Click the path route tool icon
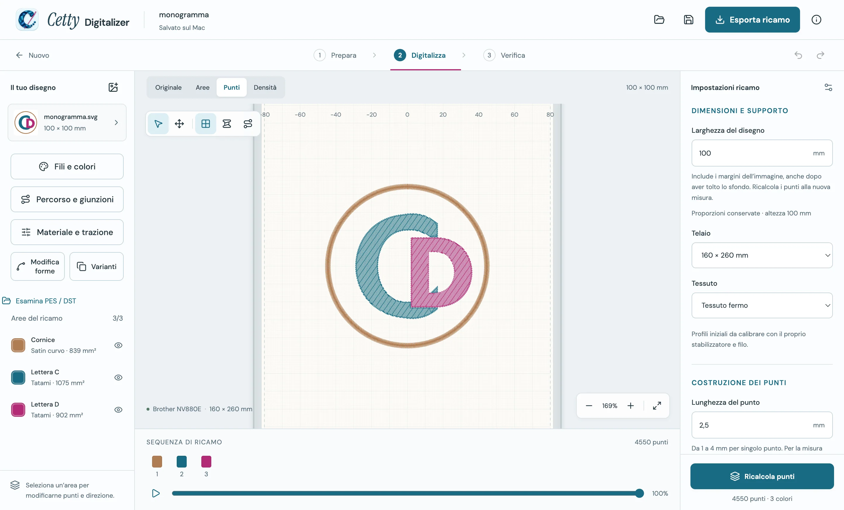Screen dimensions: 844x510 [x=248, y=123]
